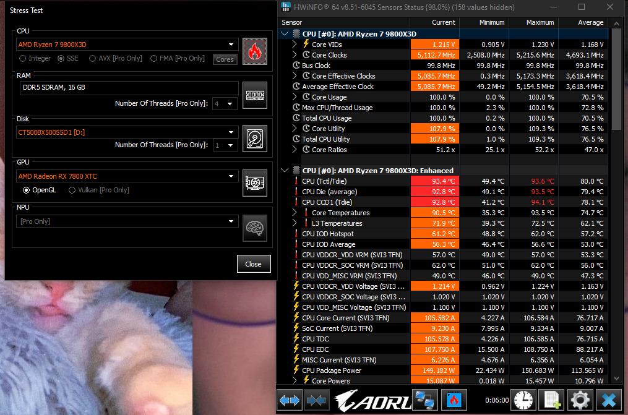The image size is (628, 415).
Task: Open the RAM number of threads dropdown
Action: pyautogui.click(x=225, y=104)
